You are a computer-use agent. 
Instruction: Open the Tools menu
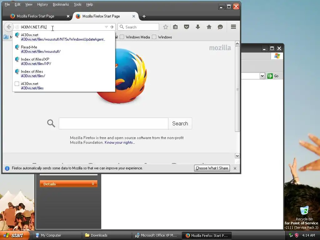coord(77,4)
